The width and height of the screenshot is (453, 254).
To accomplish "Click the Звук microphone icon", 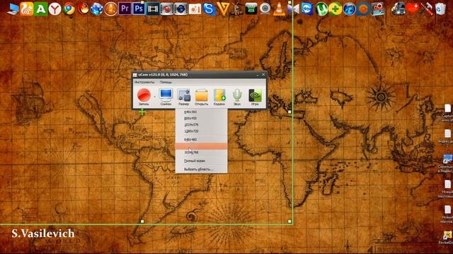I will (x=237, y=97).
